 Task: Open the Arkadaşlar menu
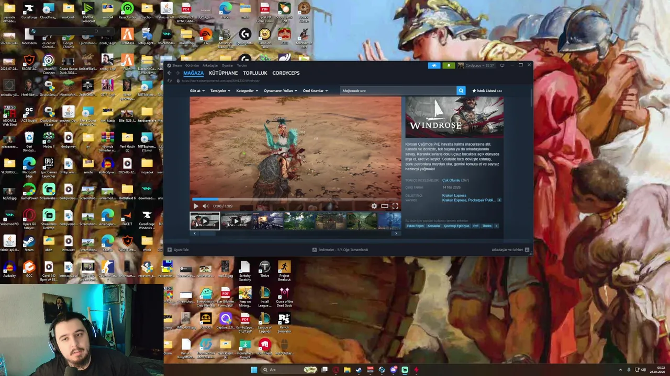coord(210,65)
